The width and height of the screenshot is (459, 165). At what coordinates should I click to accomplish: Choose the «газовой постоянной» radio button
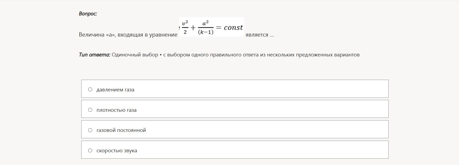90,130
